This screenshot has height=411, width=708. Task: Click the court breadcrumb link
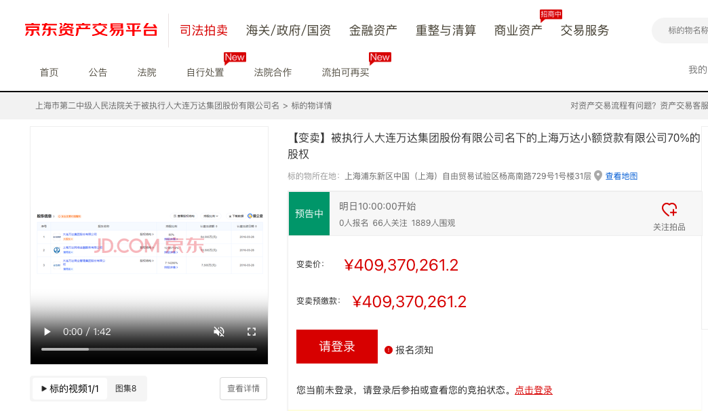pyautogui.click(x=157, y=106)
